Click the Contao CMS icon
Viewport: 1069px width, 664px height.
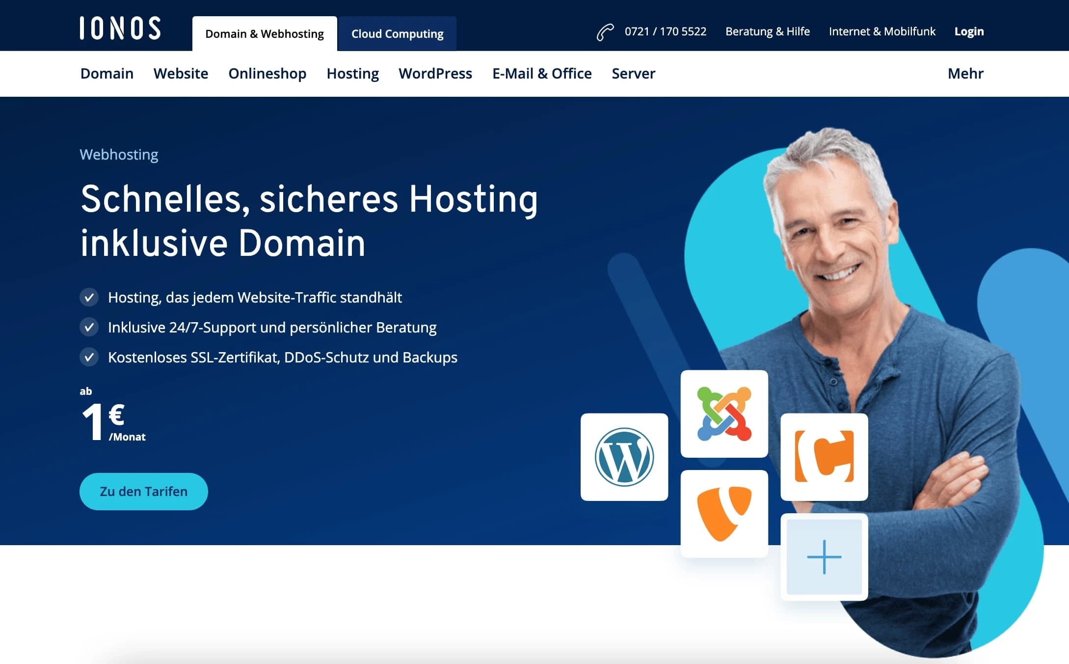coord(824,456)
